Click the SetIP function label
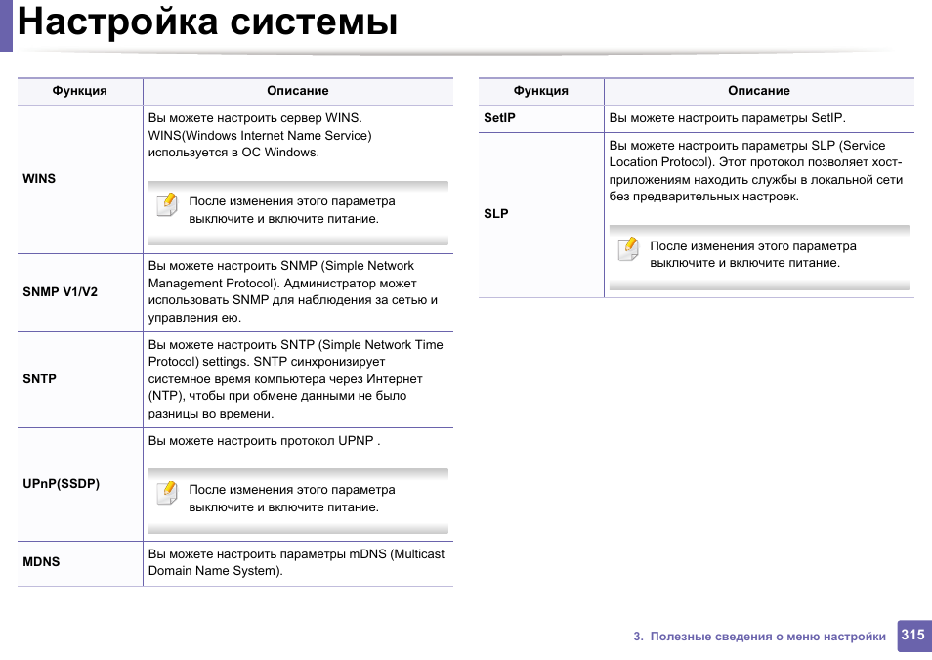Screen dimensions: 932x660 tap(499, 118)
